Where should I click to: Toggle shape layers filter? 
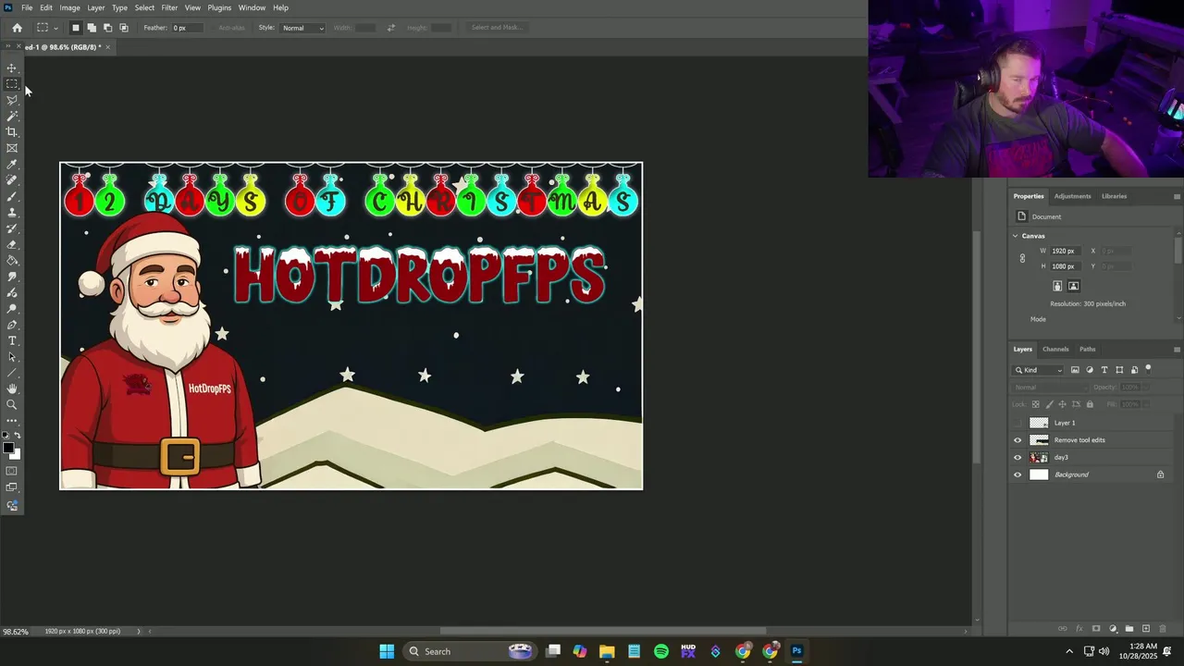tap(1119, 370)
